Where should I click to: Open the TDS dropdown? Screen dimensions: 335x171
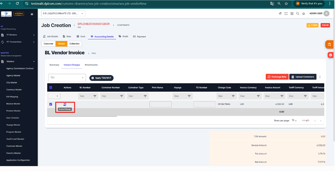(x=67, y=77)
